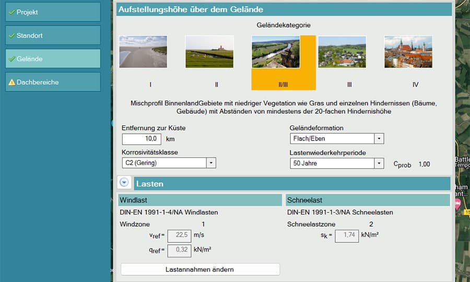470x282 pixels.
Task: Click the qref wind pressure field
Action: (x=179, y=251)
